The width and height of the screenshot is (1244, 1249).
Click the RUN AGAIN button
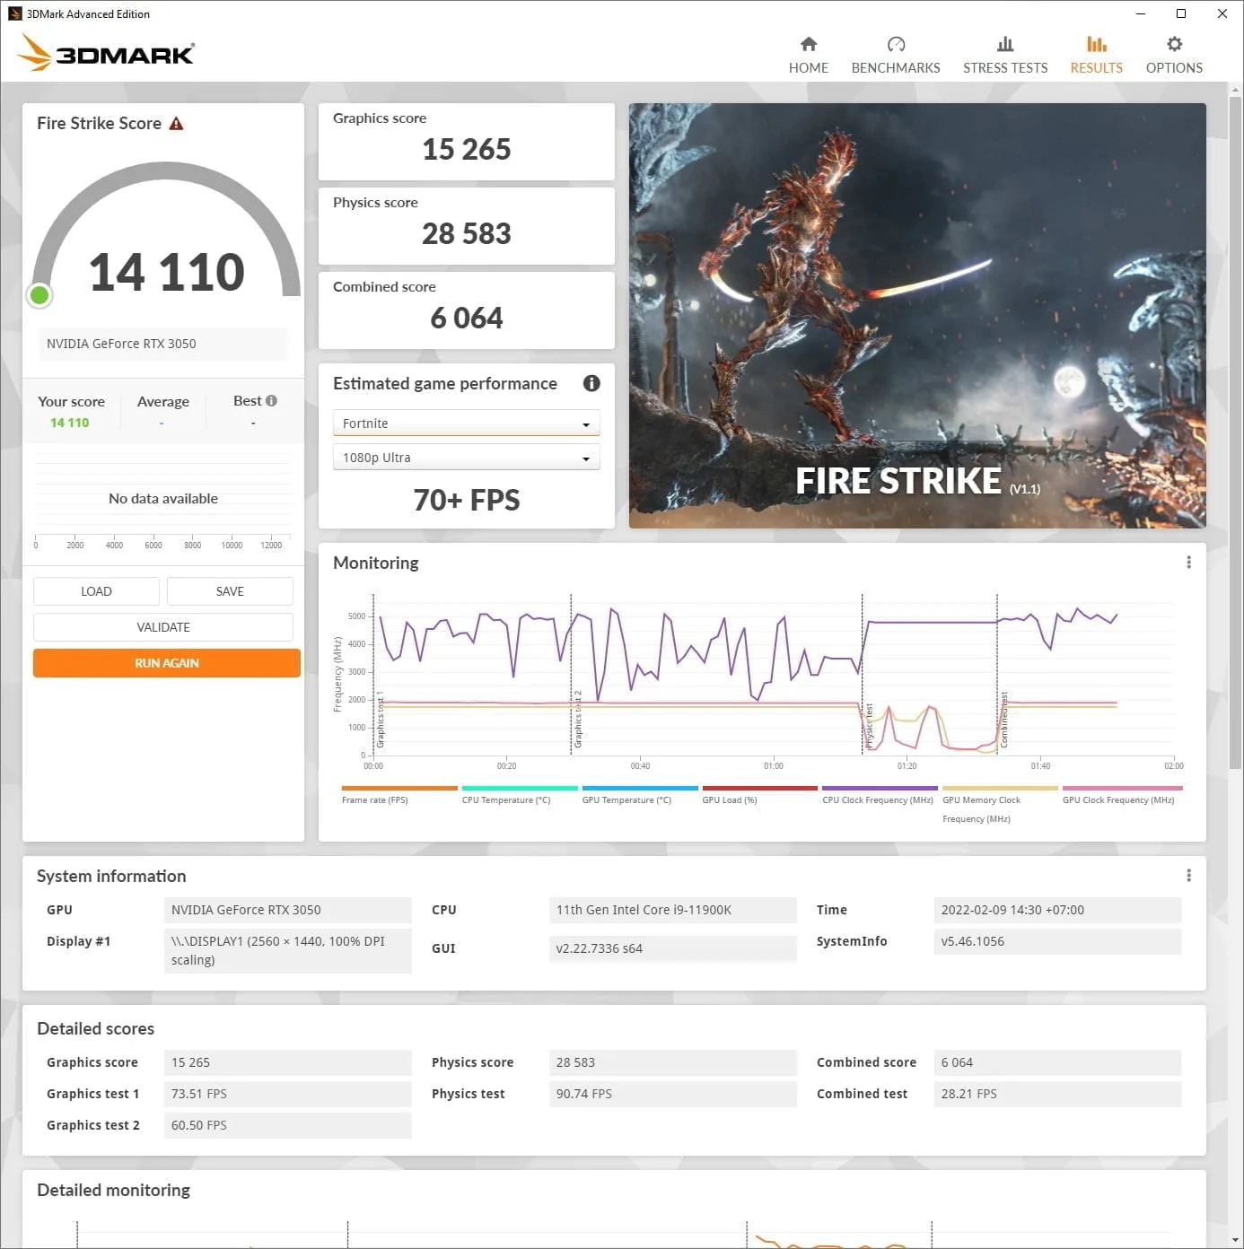(x=167, y=663)
